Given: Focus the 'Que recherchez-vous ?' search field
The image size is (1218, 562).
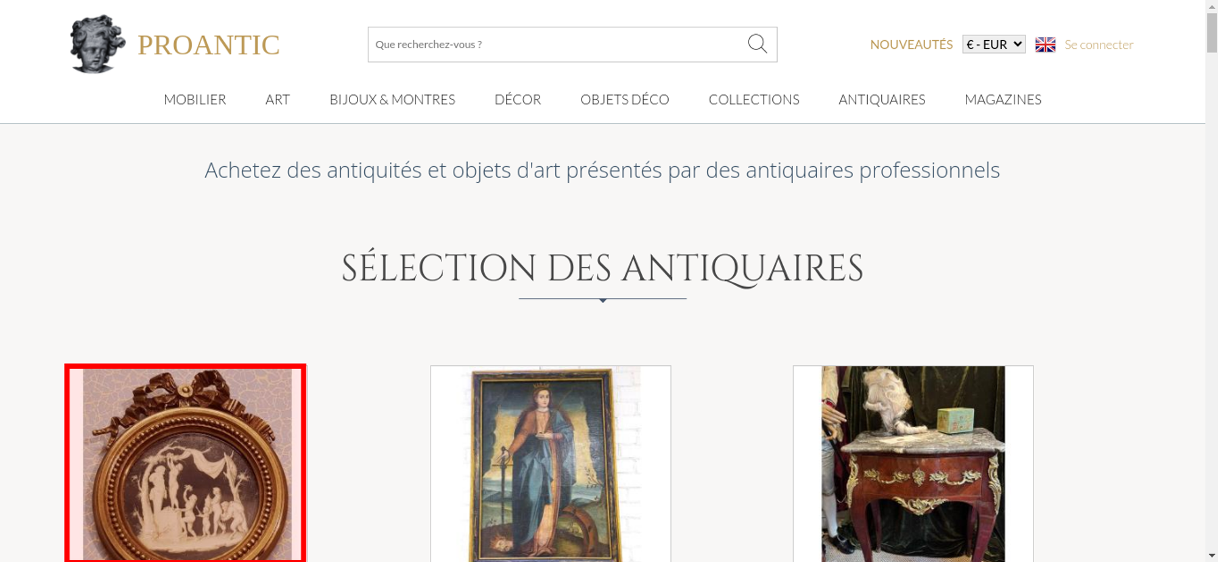Looking at the screenshot, I should click(557, 44).
